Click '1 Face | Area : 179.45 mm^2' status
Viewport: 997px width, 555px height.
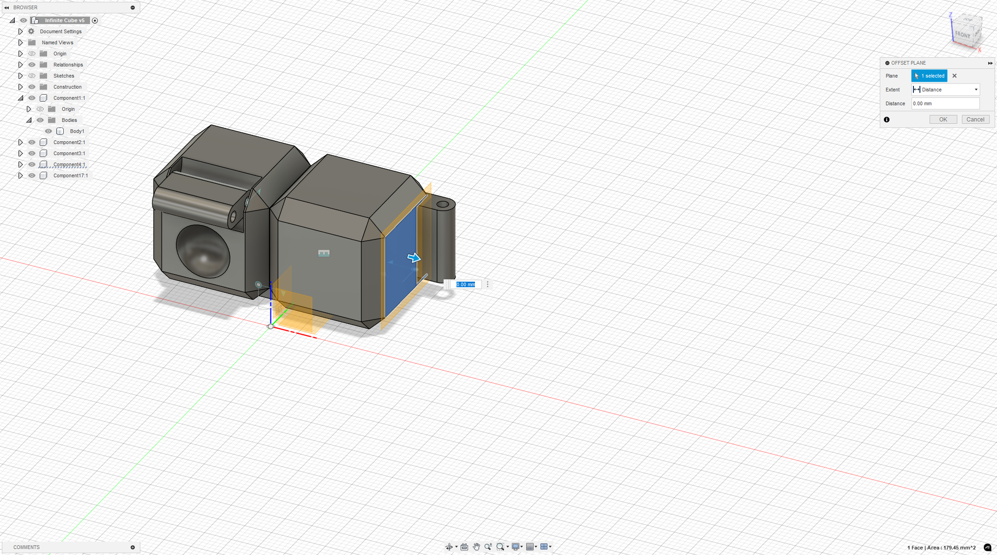(942, 548)
